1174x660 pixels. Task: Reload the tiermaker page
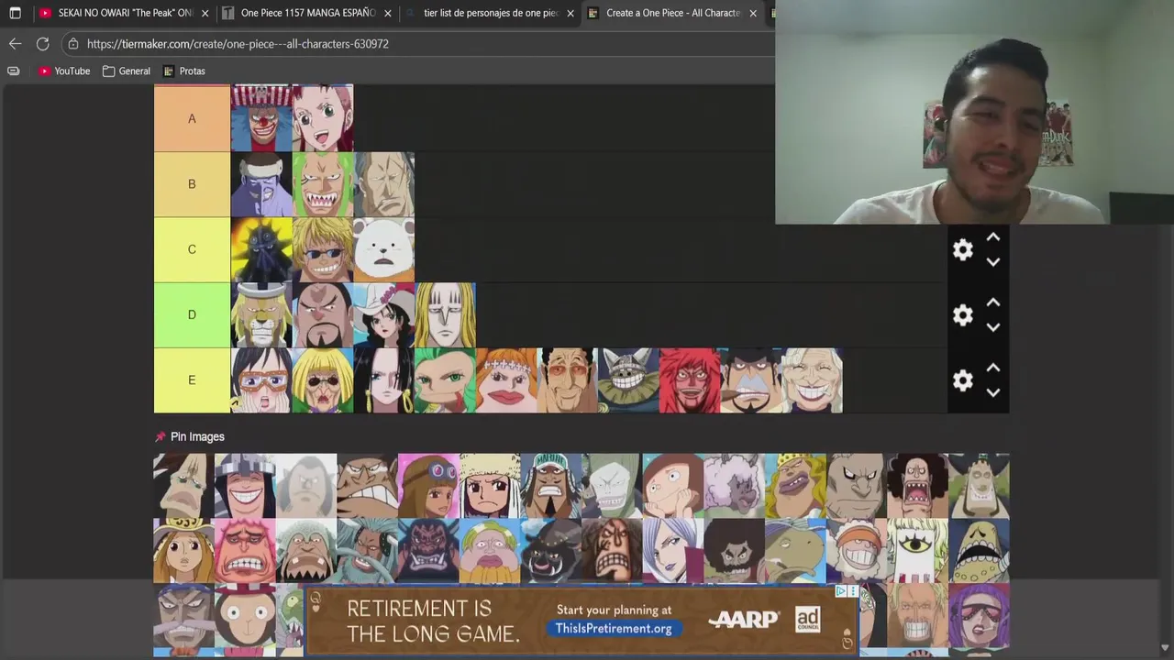[42, 43]
